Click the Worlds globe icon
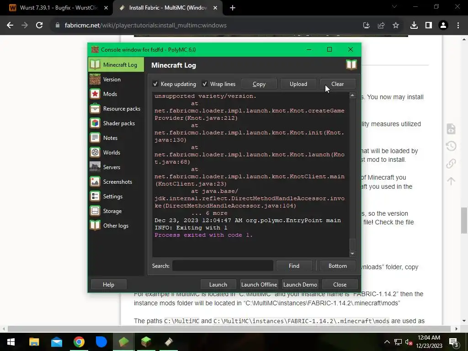 (x=95, y=153)
